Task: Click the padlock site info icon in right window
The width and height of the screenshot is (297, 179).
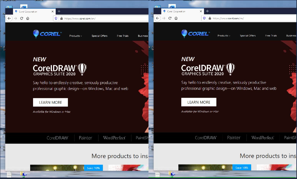Action: 210,18
